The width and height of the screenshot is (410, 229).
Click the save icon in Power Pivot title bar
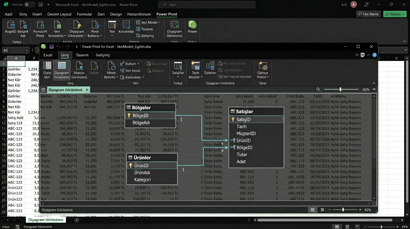tap(52, 47)
